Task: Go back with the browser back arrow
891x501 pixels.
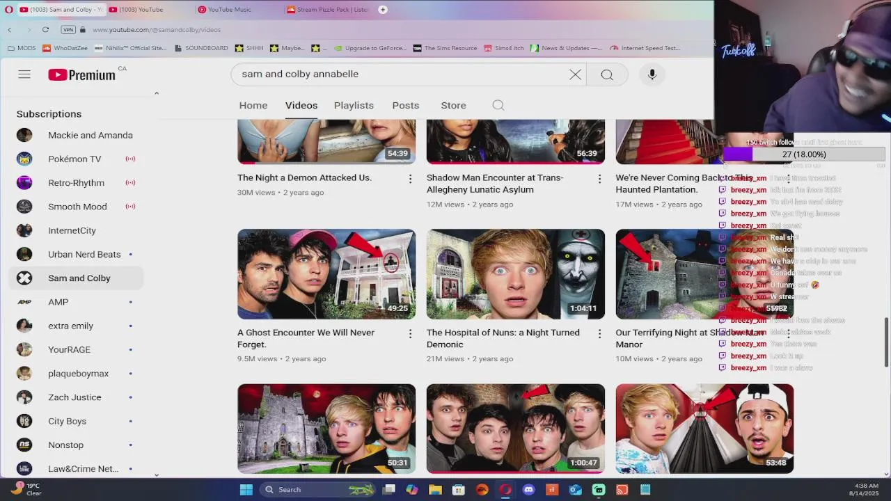Action: pos(10,30)
